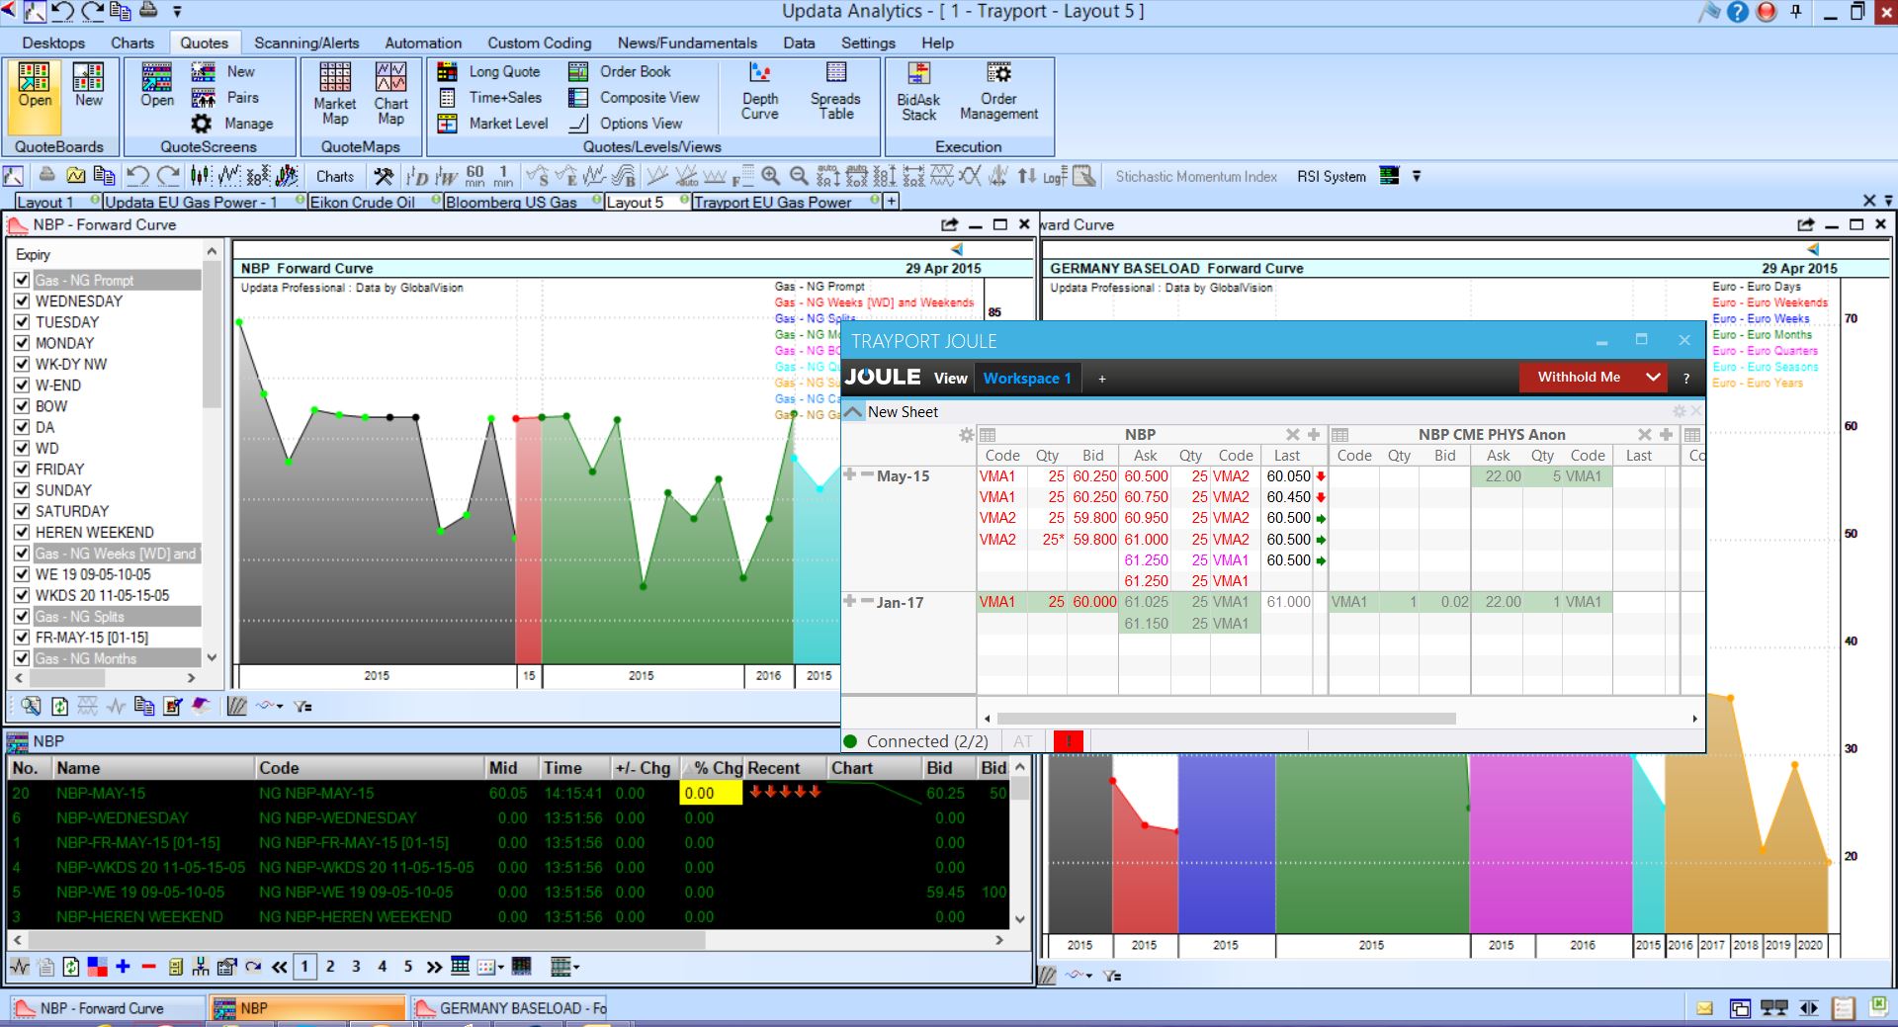Click red minus icon in NBP quote toolbar
This screenshot has height=1027, width=1898.
point(148,967)
